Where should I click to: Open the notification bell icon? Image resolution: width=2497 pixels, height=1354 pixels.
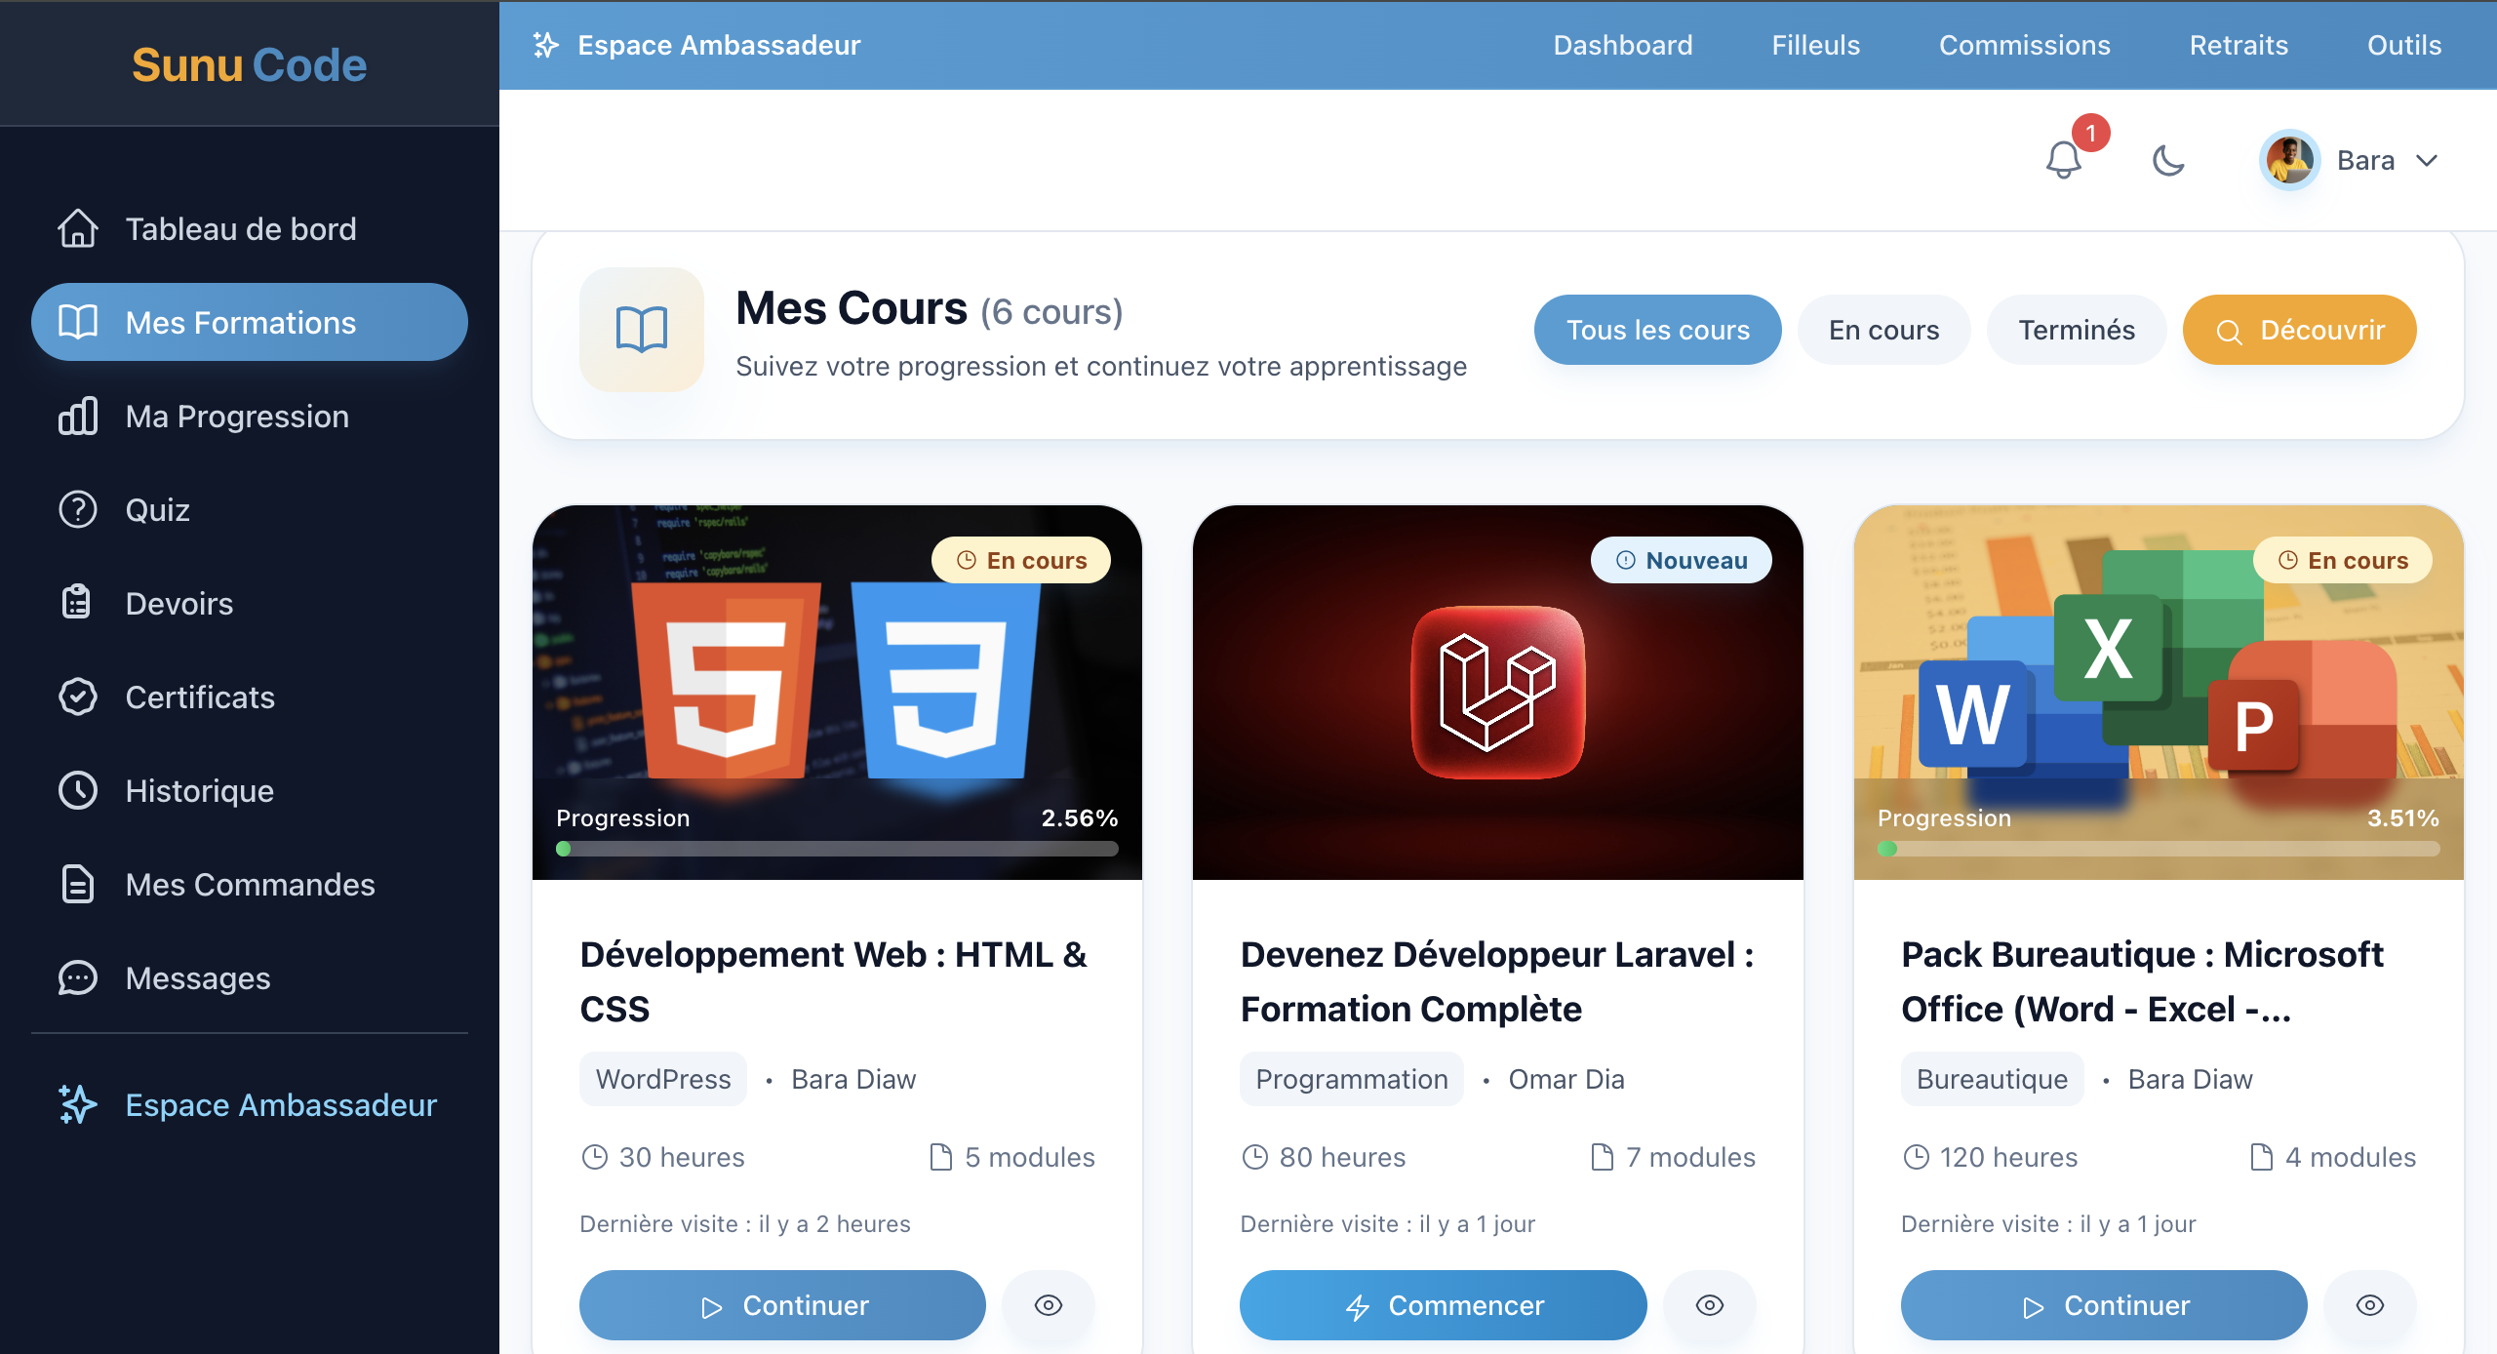(x=2063, y=160)
